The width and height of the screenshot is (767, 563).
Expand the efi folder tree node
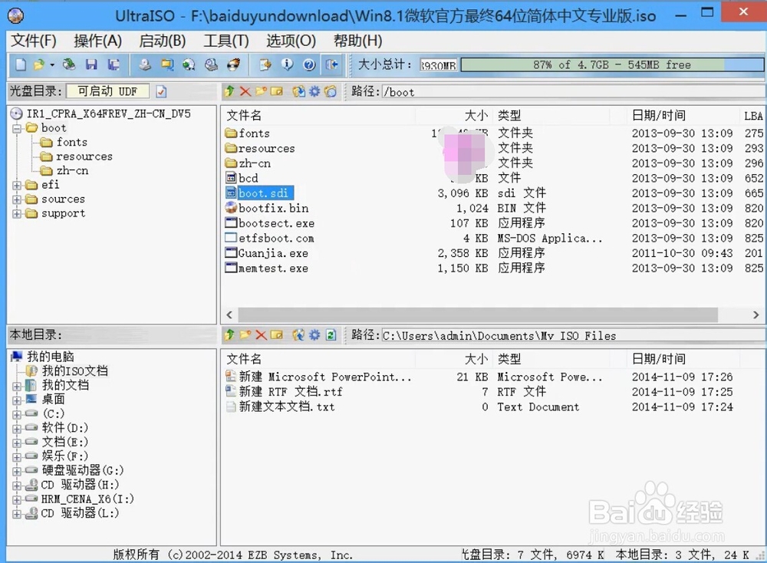click(17, 186)
